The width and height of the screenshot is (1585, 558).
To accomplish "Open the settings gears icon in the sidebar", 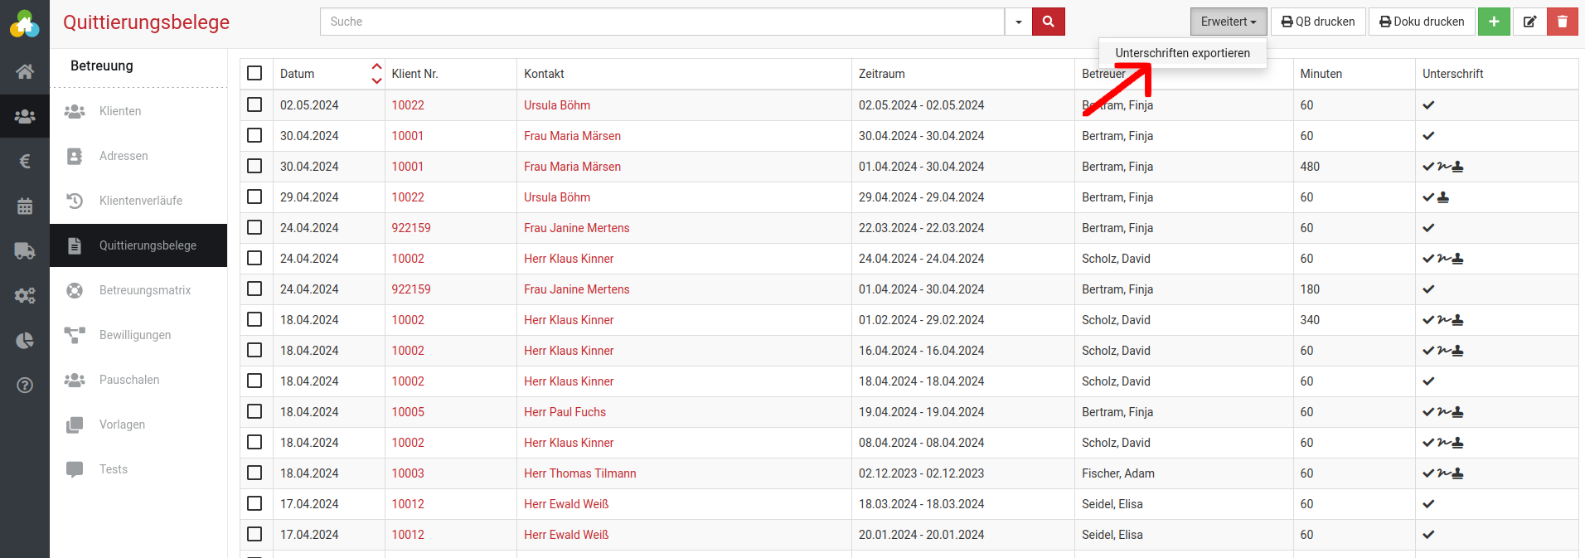I will tap(25, 296).
